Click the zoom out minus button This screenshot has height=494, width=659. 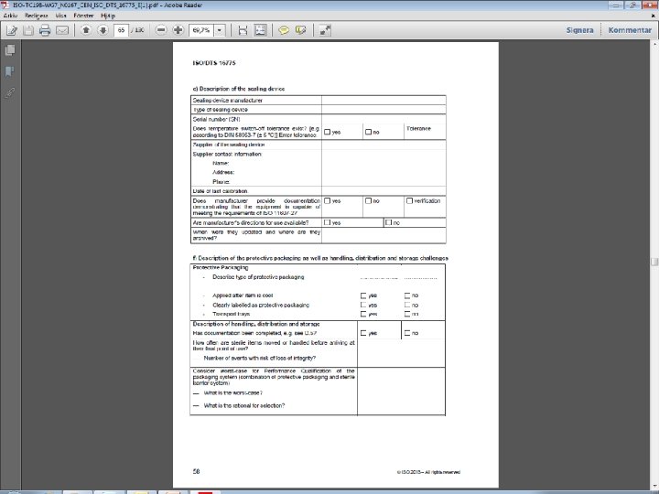[161, 30]
